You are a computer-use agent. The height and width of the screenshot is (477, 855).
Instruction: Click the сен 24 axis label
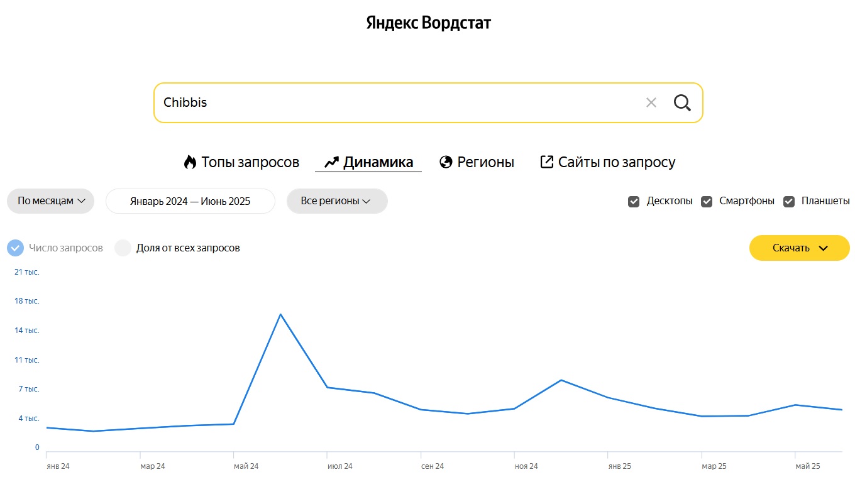click(x=433, y=466)
